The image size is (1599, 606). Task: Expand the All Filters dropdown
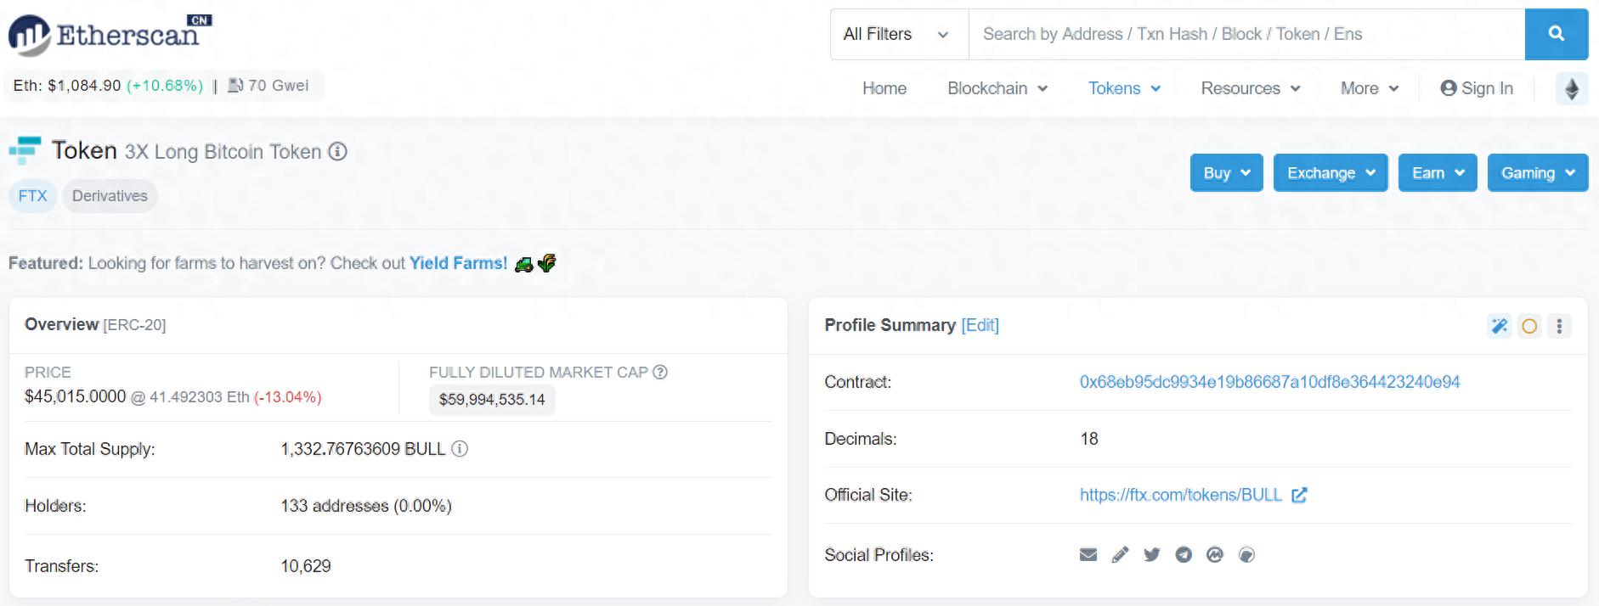point(898,34)
